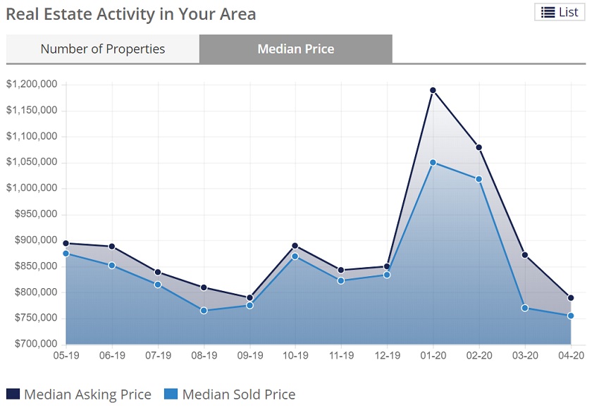Viewport: 599px width, 410px height.
Task: Select the sold price low point at 08-19
Action: tap(204, 311)
